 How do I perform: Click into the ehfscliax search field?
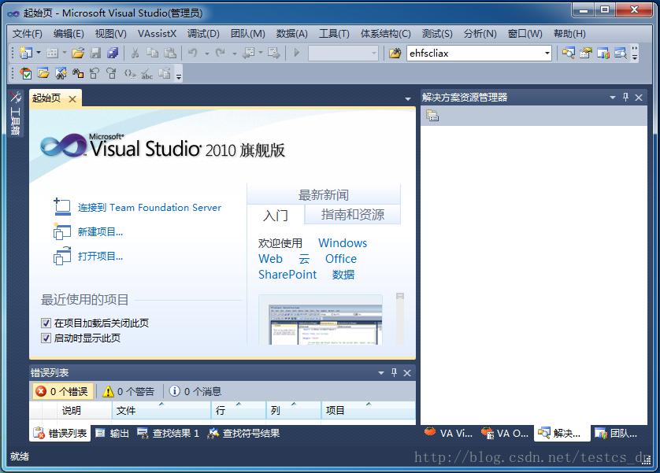475,54
